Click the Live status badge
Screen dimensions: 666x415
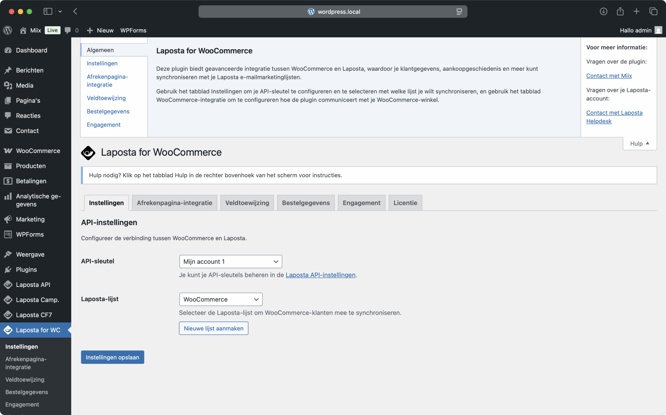click(52, 30)
